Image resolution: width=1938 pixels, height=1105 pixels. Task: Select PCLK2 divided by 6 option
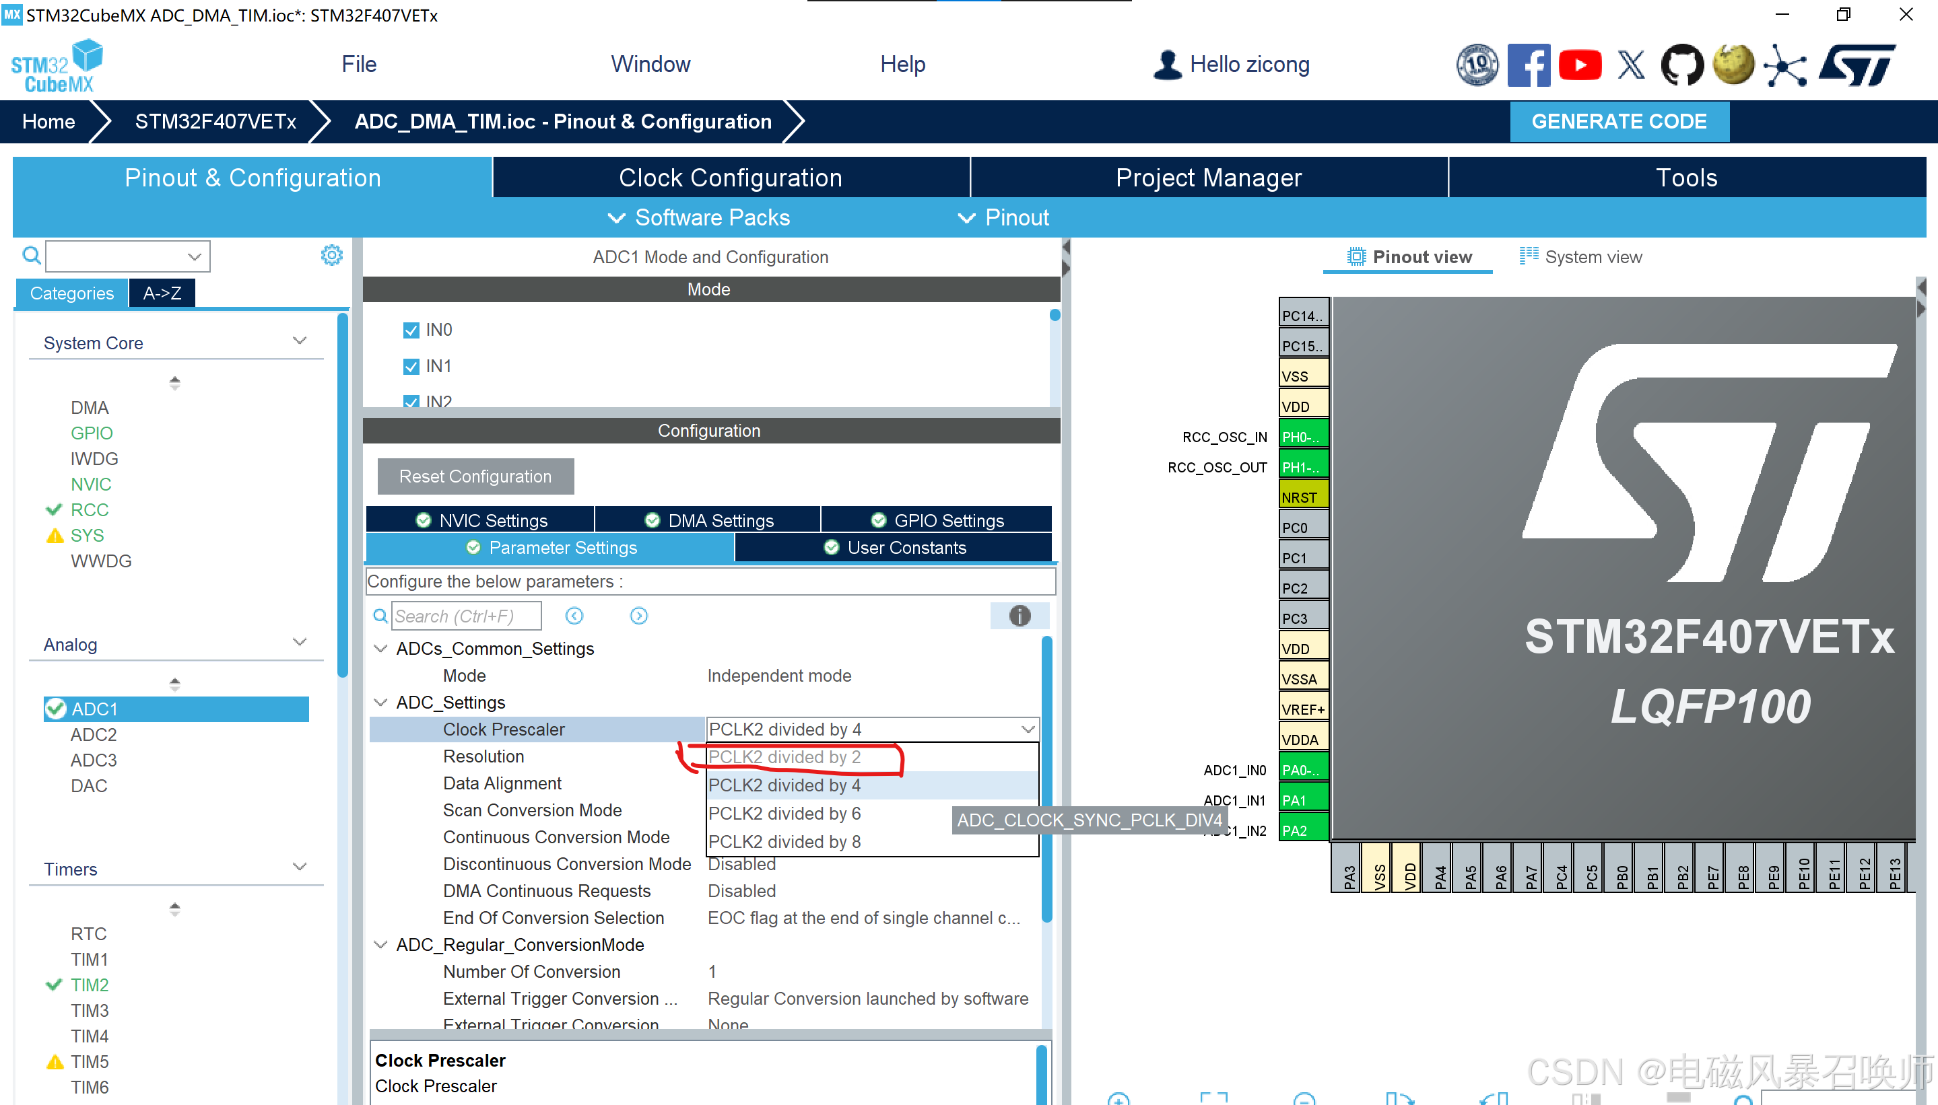coord(784,814)
